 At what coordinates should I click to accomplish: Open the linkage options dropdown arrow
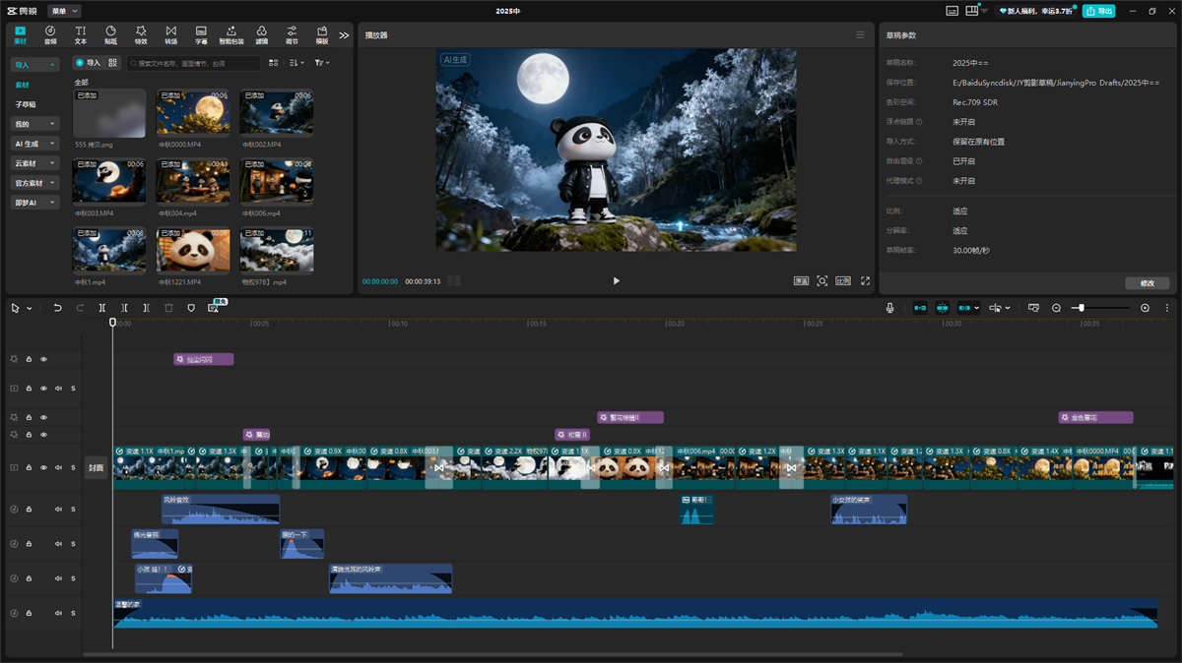pos(977,308)
